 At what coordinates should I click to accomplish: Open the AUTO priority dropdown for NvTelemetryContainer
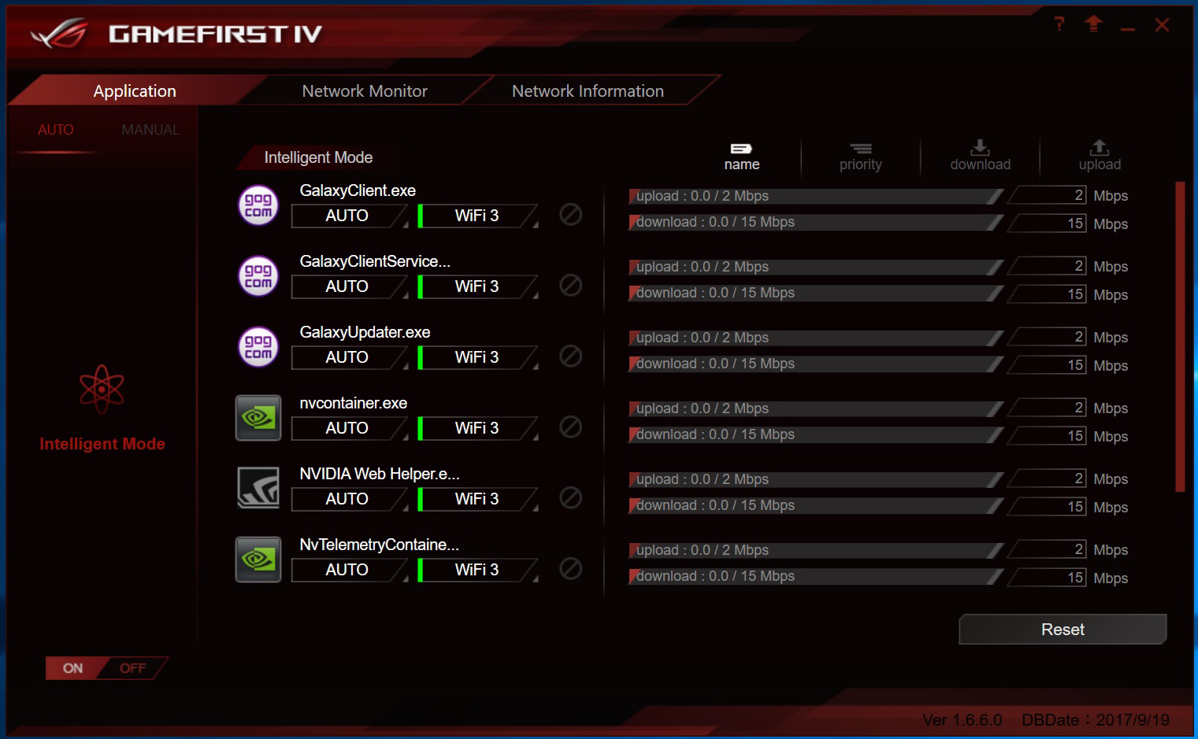click(350, 570)
